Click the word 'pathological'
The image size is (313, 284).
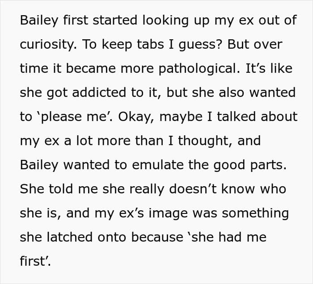click(199, 69)
